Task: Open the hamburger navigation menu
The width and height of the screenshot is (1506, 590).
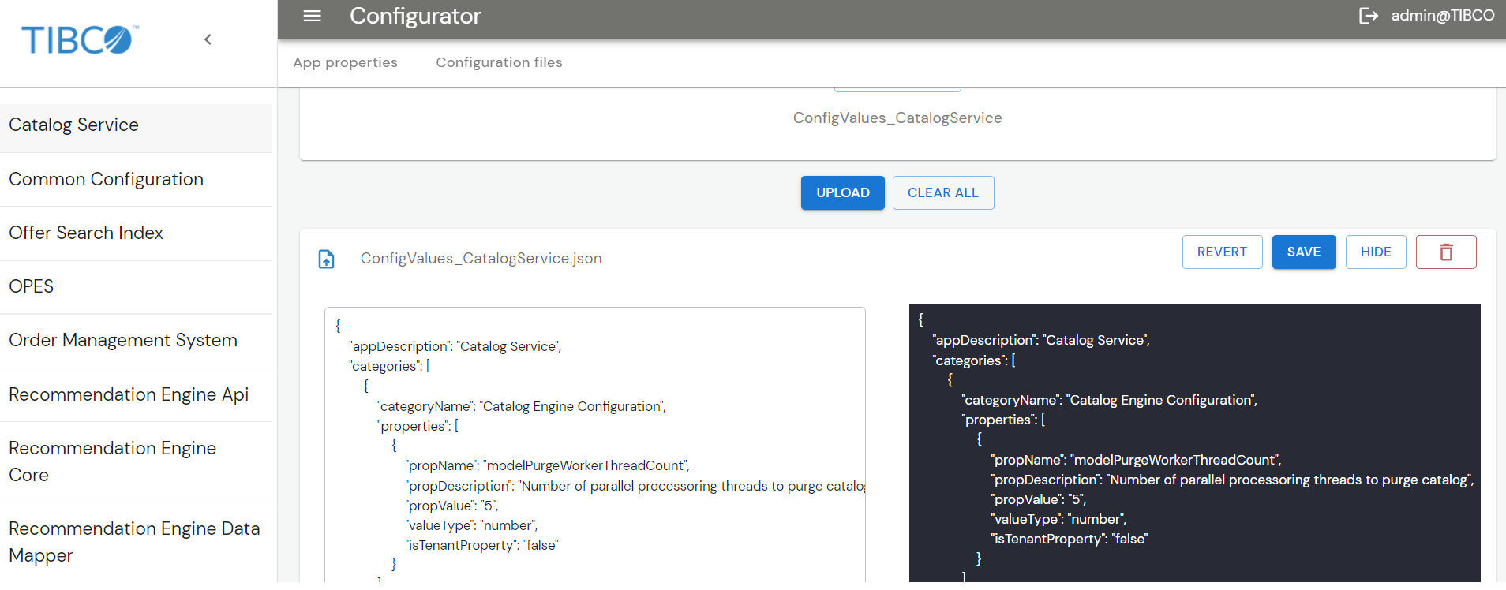Action: click(x=312, y=16)
